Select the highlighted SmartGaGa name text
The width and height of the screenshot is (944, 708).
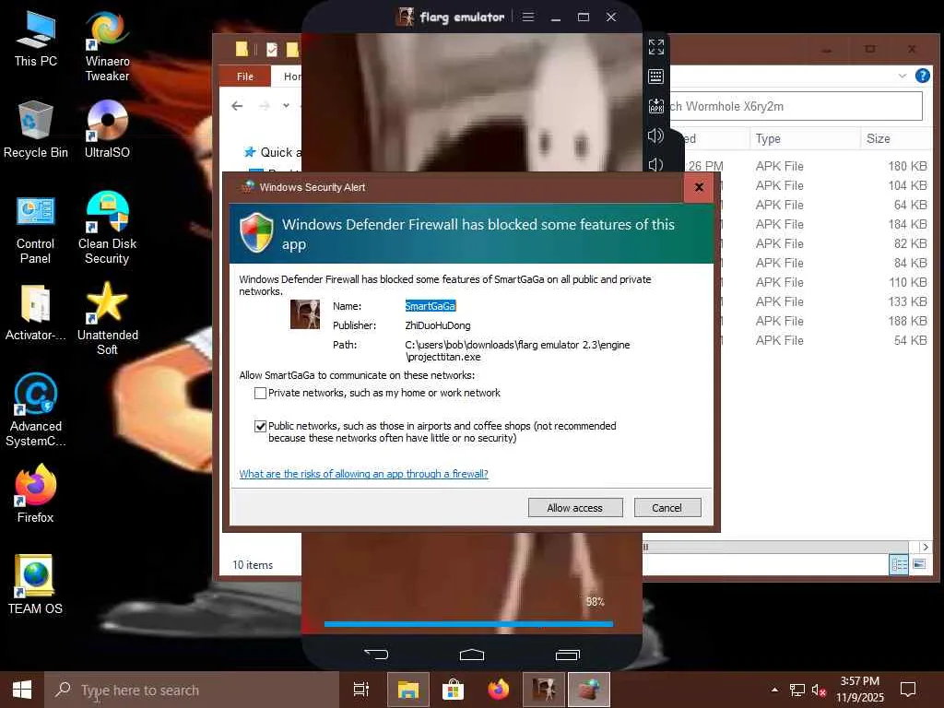(x=431, y=306)
